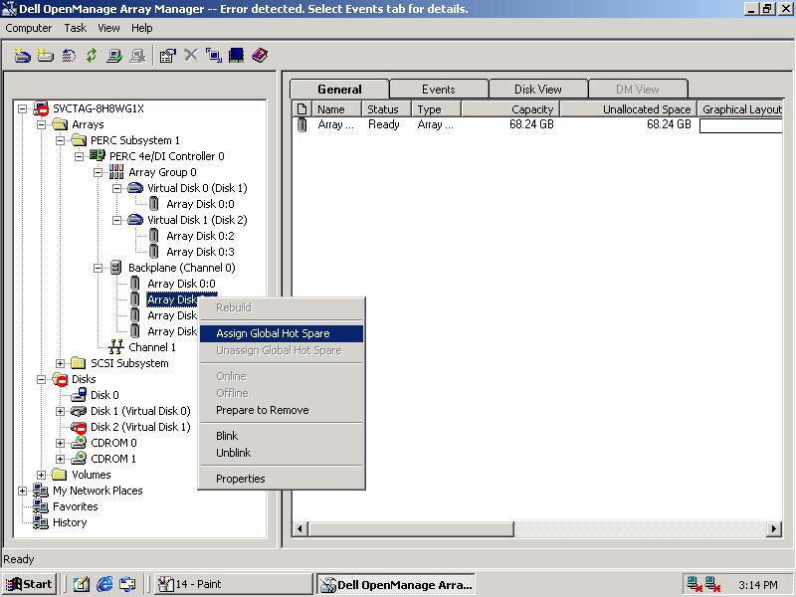The width and height of the screenshot is (796, 597).
Task: Click the grey drive with star toolbar icon
Action: pos(45,56)
